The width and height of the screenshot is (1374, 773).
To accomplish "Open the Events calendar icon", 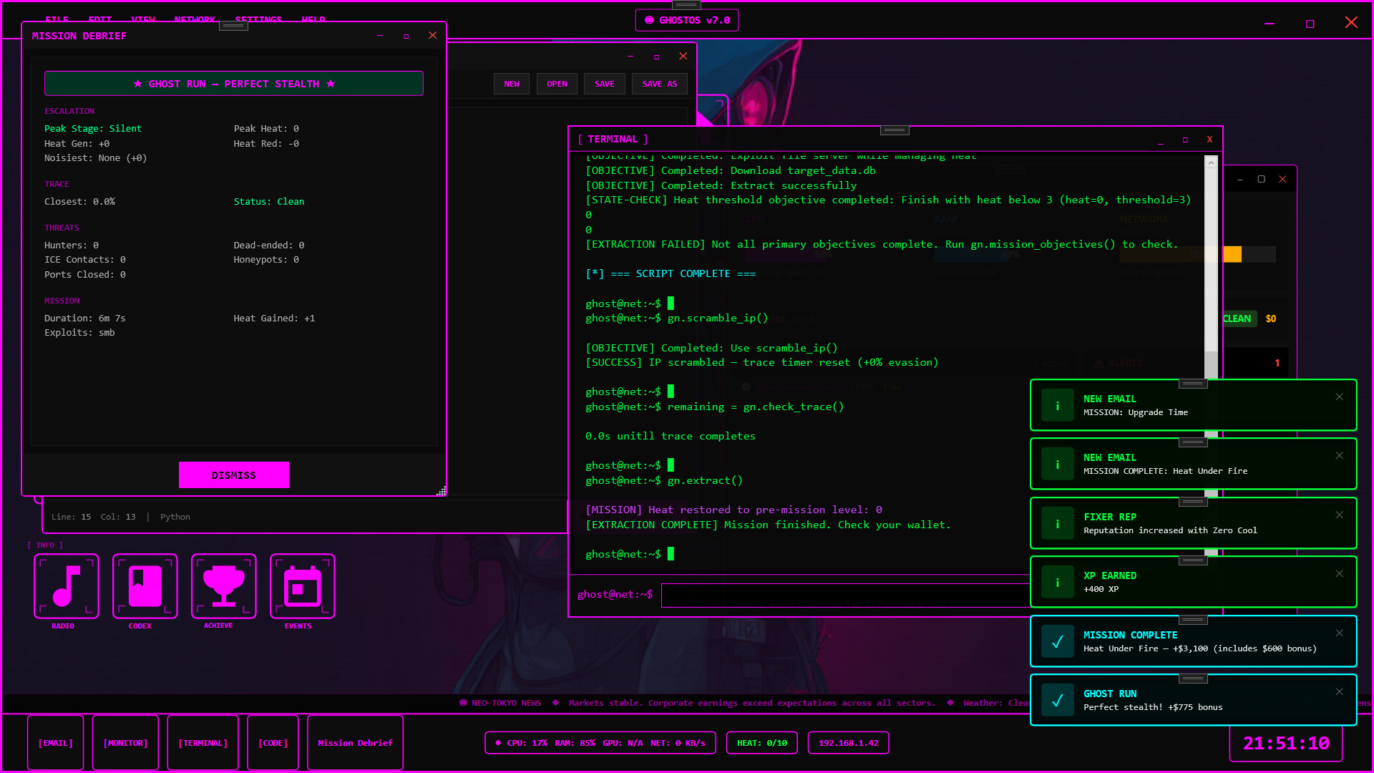I will [x=303, y=586].
